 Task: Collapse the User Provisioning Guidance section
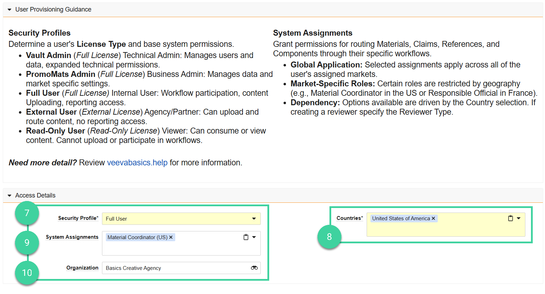(9, 9)
